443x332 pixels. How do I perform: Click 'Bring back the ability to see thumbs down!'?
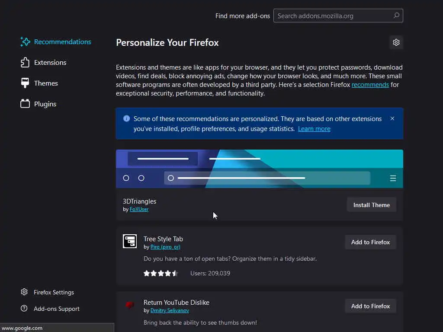200,322
